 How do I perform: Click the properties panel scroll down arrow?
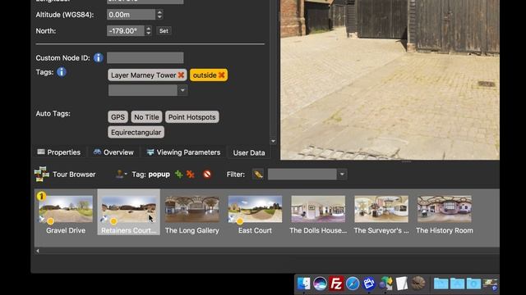point(273,141)
